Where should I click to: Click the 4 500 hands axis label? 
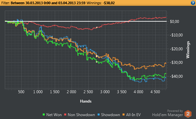(155, 92)
